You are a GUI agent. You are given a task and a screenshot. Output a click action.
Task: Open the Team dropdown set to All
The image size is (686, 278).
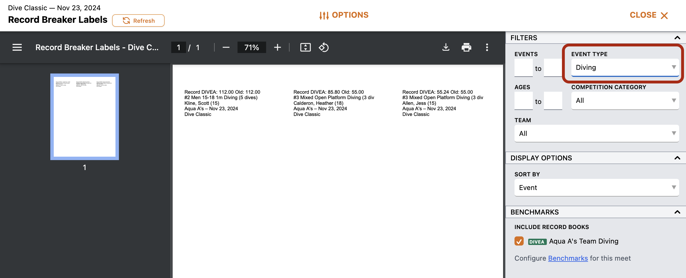pos(597,134)
